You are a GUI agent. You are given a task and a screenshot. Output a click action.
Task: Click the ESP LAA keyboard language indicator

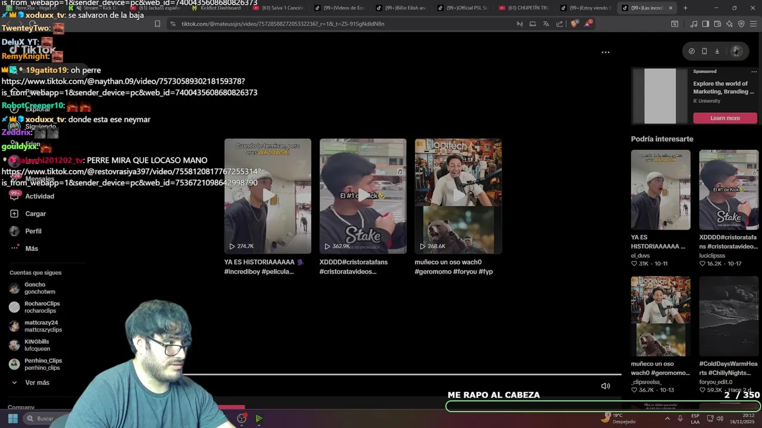(695, 418)
